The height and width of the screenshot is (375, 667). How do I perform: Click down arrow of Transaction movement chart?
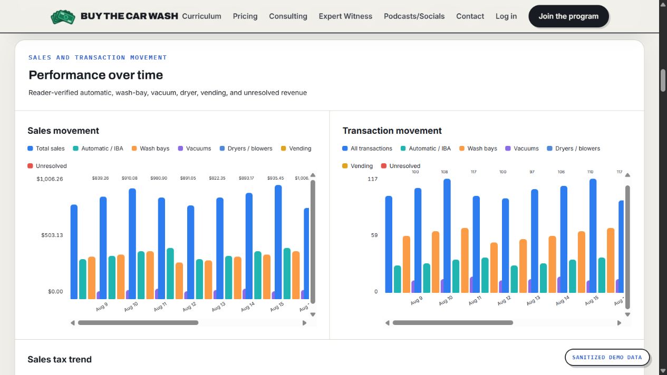(x=627, y=314)
